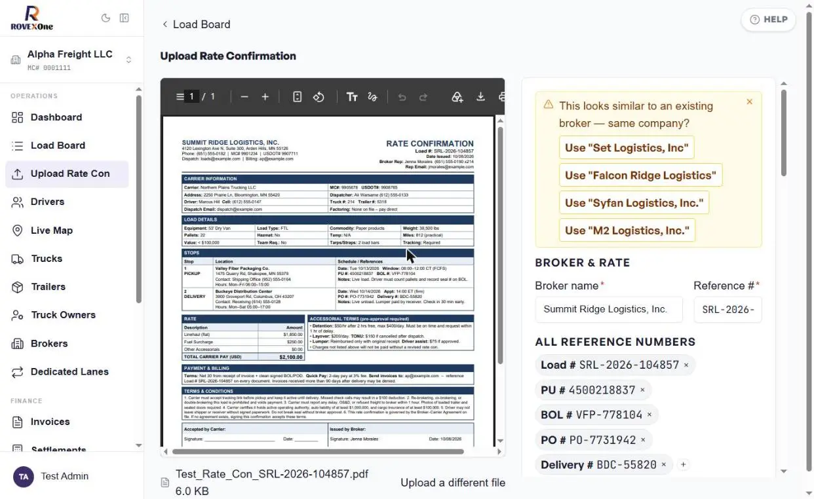Select the draw squiggle tool
Screen dimensions: 814x499
click(x=373, y=97)
